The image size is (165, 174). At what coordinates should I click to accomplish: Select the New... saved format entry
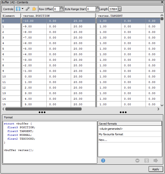130,140
